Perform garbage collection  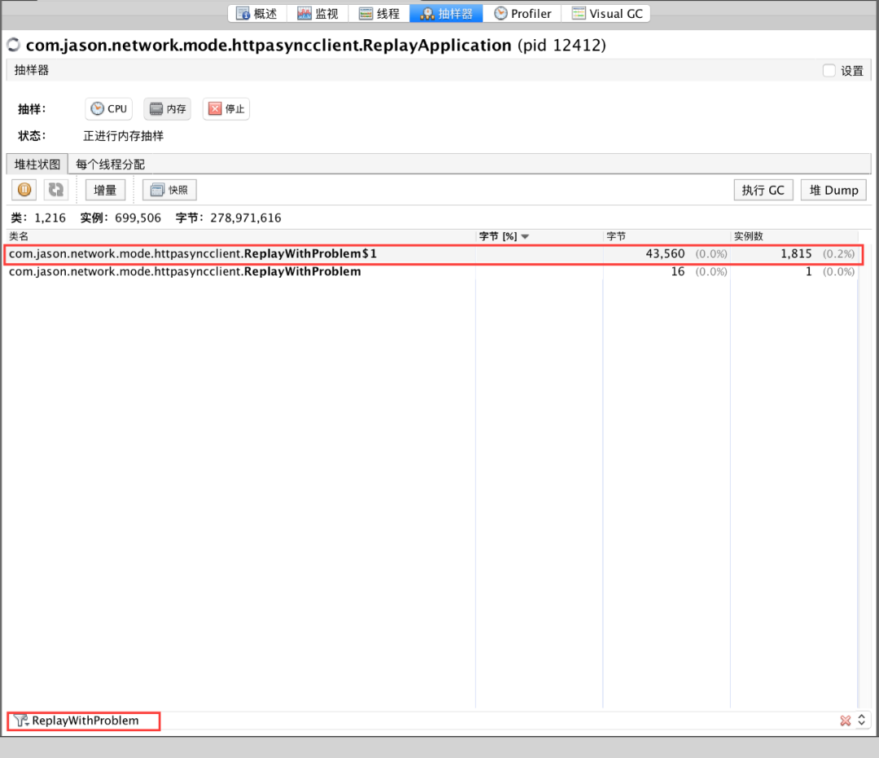(763, 190)
